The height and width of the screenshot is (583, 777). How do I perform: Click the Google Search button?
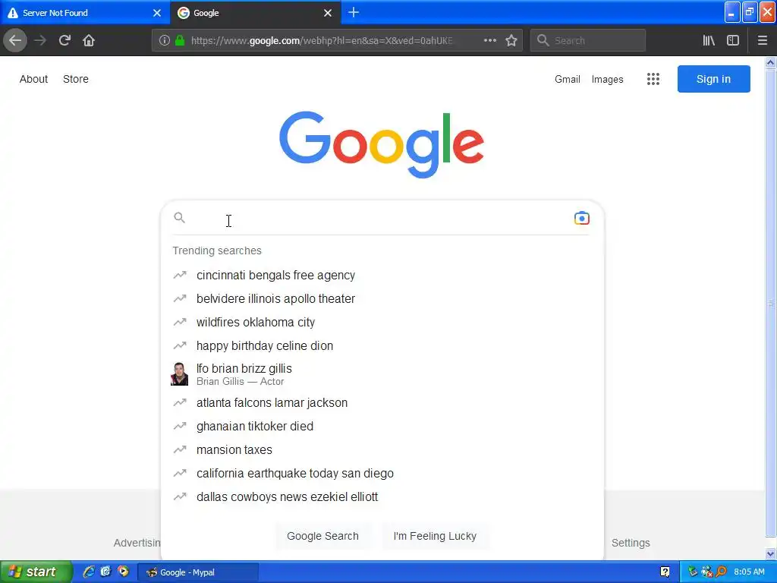point(322,536)
